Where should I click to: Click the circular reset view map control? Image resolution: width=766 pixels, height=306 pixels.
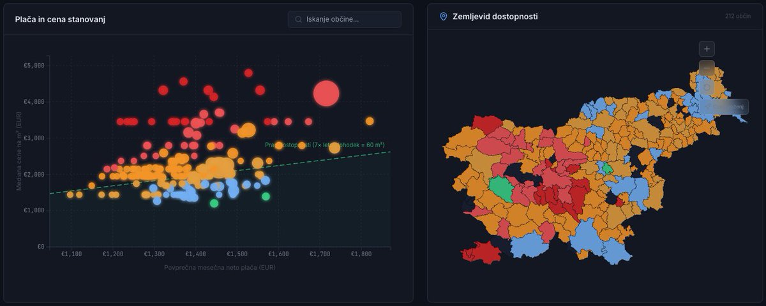[707, 87]
